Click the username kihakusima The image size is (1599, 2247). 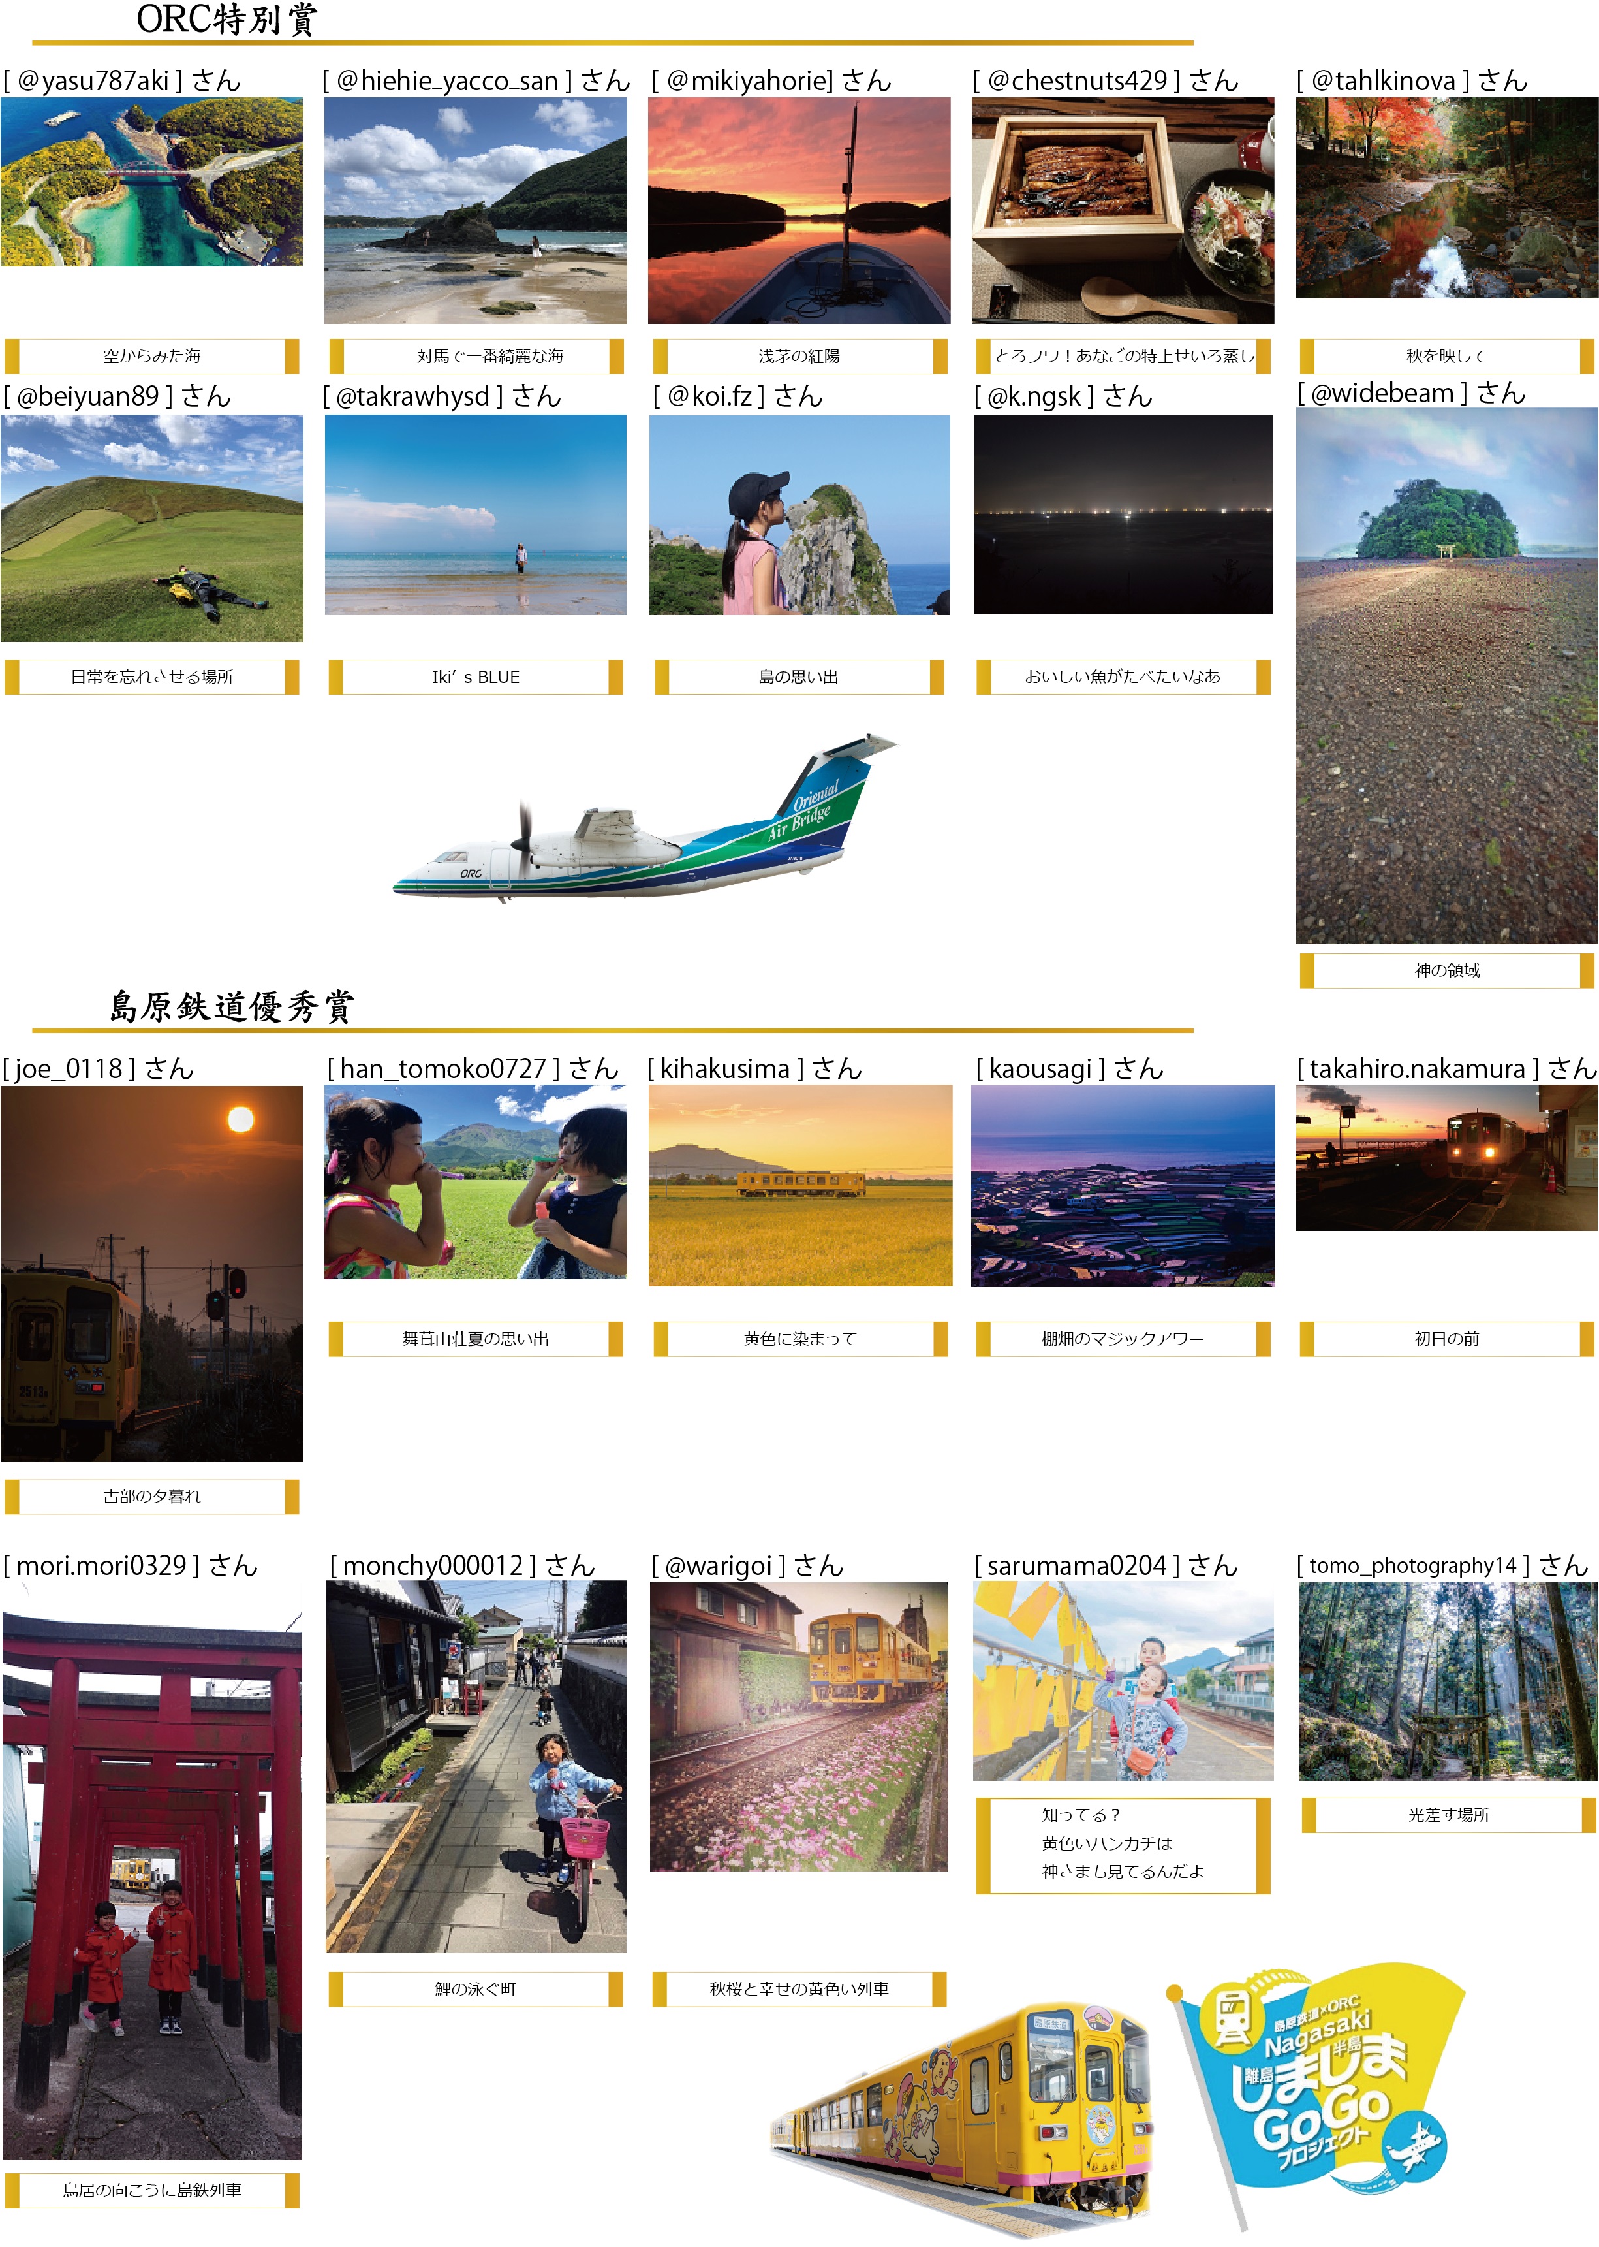click(724, 1069)
